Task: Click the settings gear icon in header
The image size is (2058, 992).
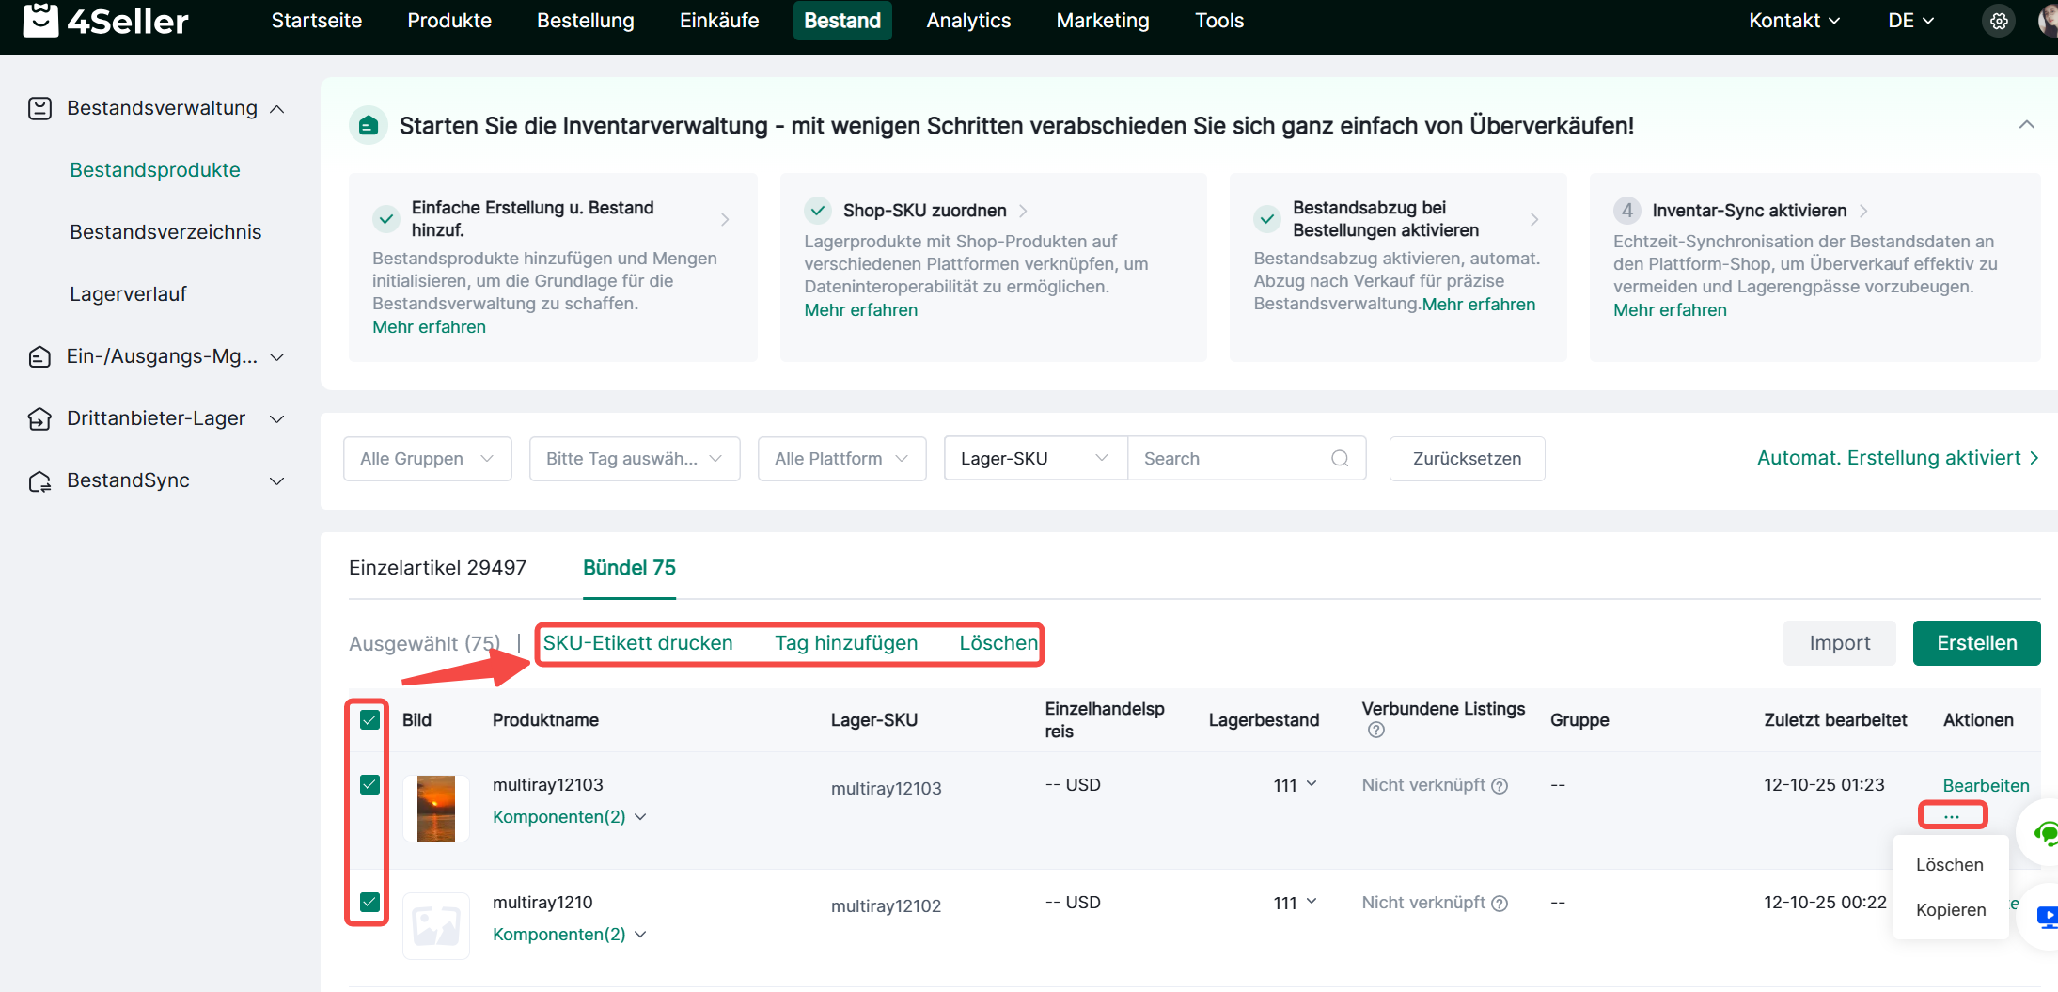Action: (1999, 21)
